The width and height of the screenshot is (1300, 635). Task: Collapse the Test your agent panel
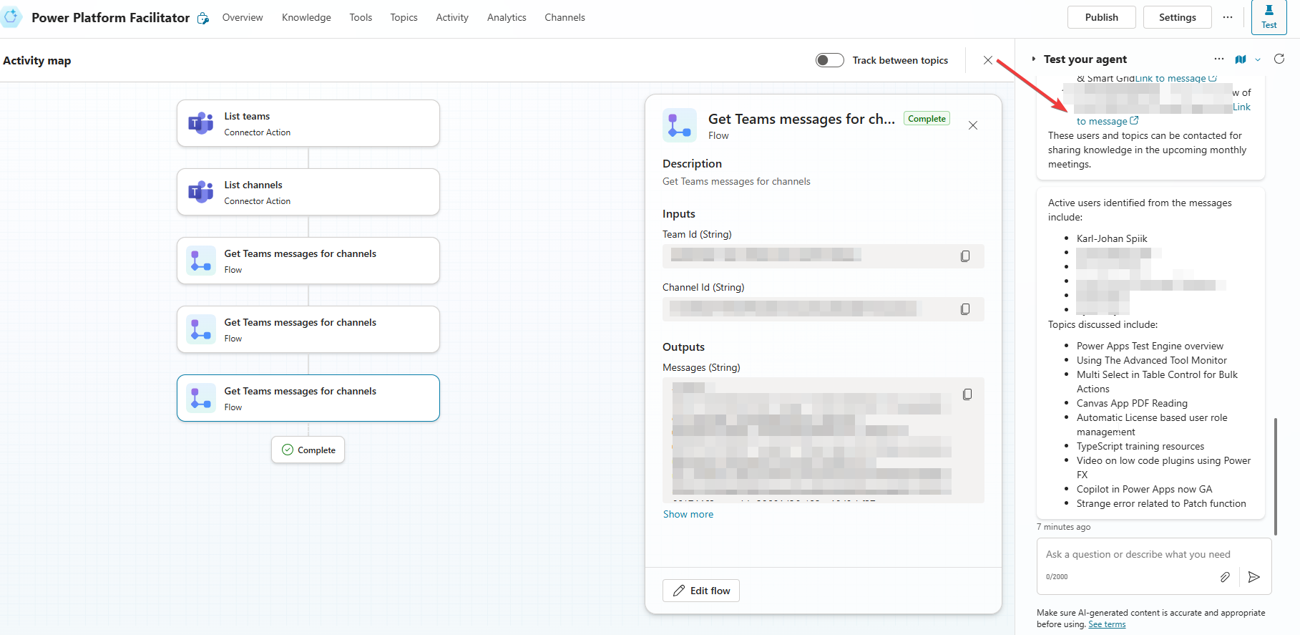(x=1033, y=59)
